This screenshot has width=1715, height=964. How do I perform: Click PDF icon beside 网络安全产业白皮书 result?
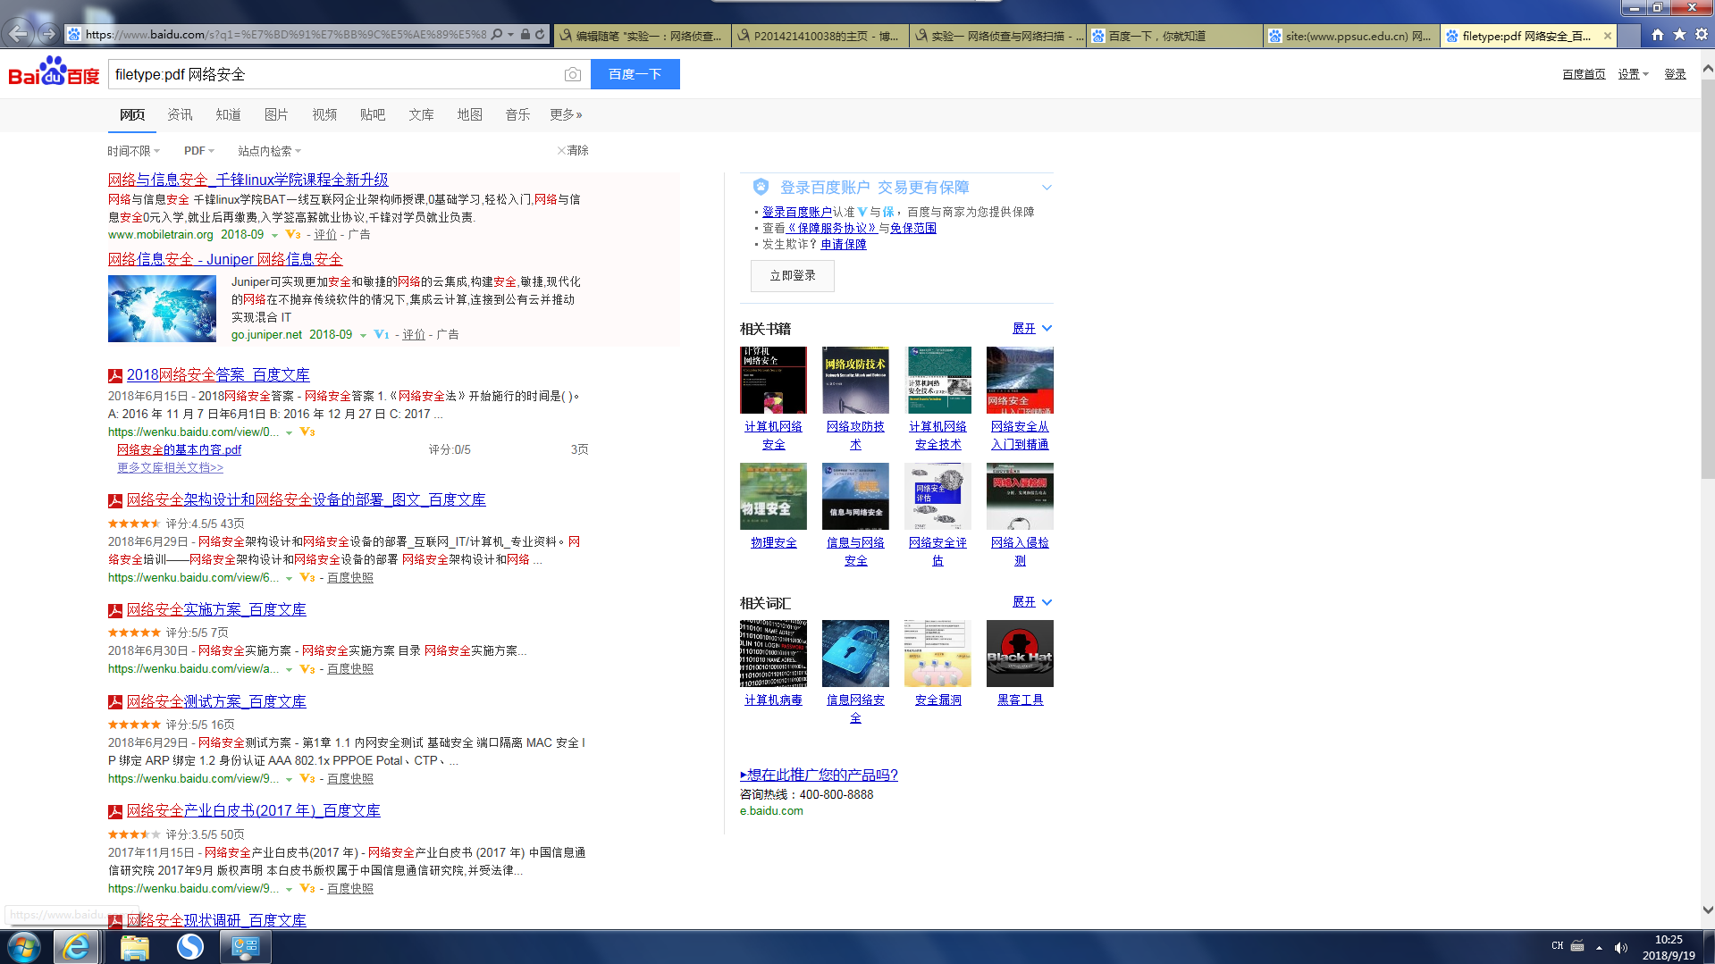pyautogui.click(x=115, y=812)
